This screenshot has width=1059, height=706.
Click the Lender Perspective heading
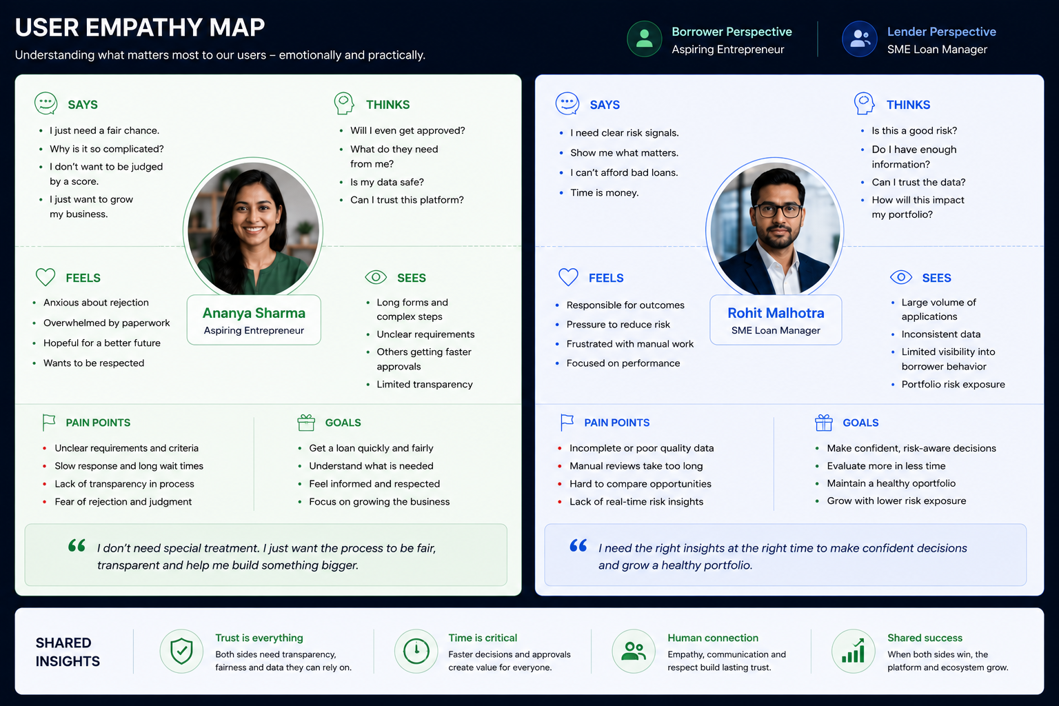point(941,32)
